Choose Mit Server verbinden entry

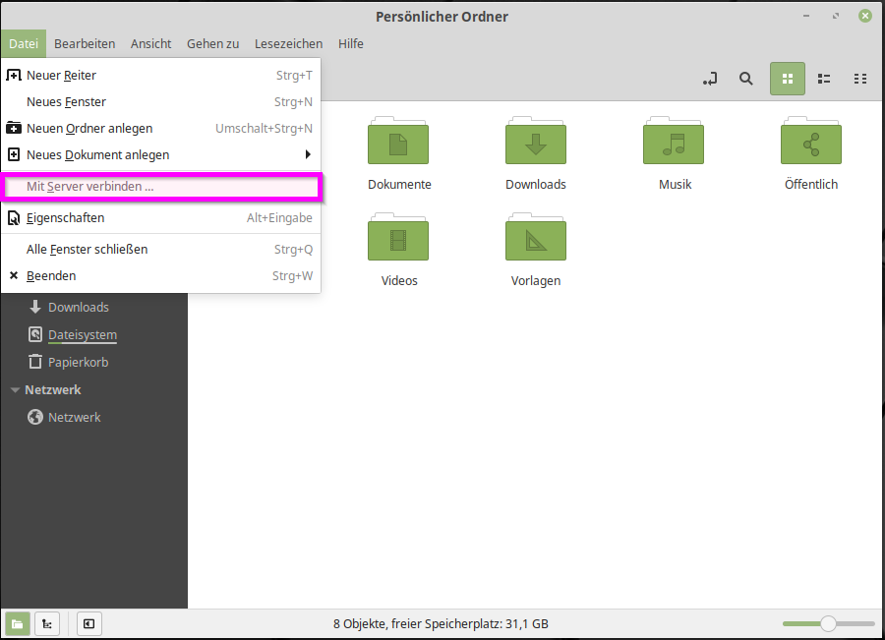point(161,186)
